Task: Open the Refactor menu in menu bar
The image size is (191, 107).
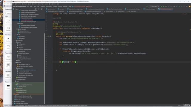Action: (34, 4)
